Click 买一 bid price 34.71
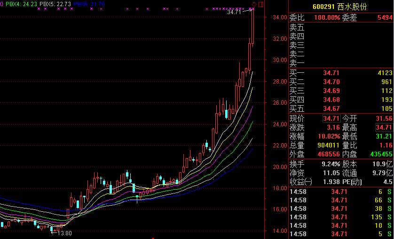 click(331, 73)
